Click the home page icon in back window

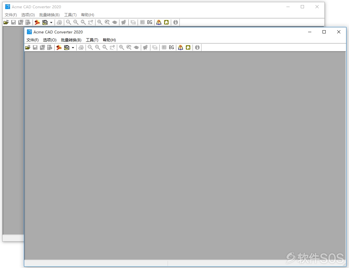coord(166,22)
